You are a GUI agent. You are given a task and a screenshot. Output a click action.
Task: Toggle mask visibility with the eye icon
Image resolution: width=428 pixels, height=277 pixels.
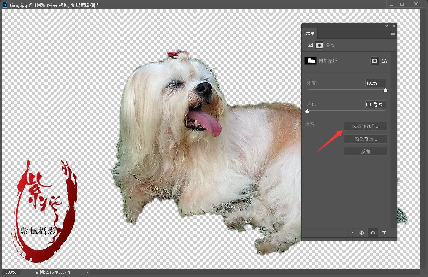(x=373, y=233)
